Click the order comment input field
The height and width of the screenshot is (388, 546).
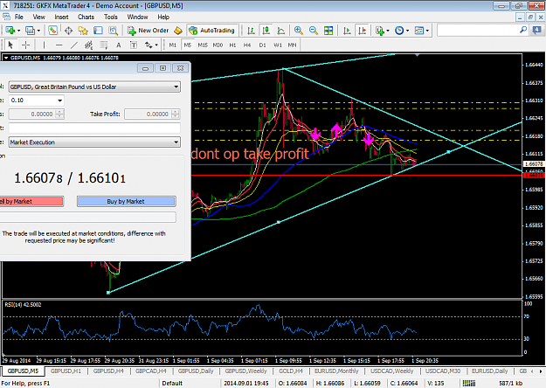tap(94, 128)
